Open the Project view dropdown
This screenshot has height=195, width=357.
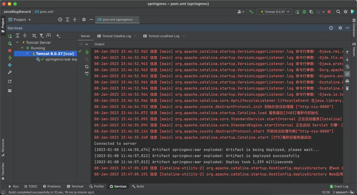(20, 20)
